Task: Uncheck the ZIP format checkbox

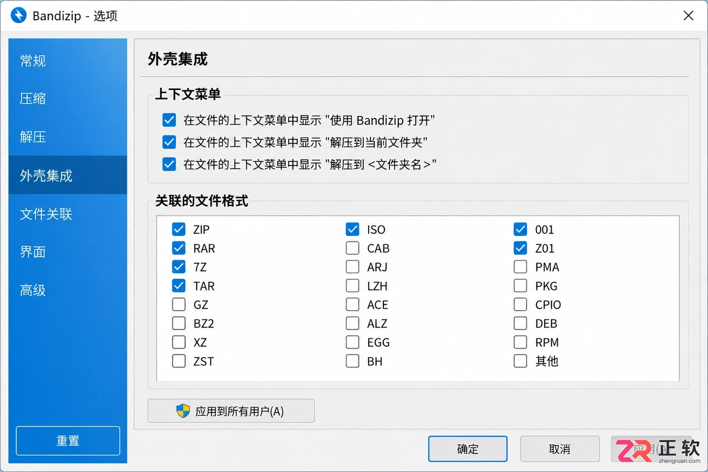Action: 179,229
